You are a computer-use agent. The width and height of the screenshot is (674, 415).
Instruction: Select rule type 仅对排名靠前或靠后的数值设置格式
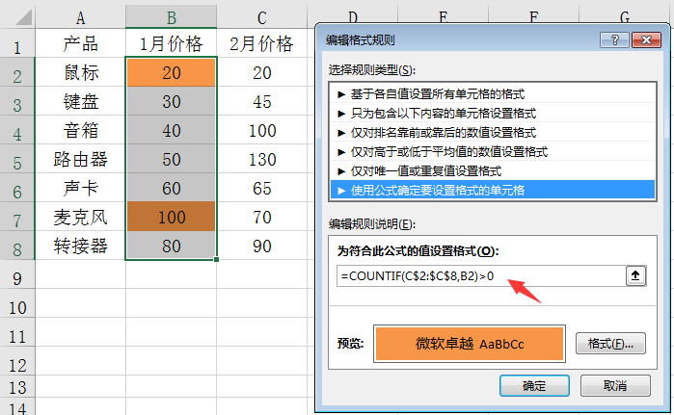(493, 133)
